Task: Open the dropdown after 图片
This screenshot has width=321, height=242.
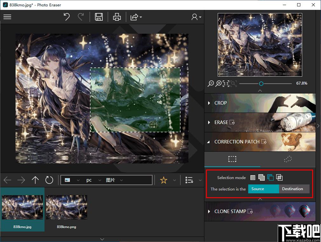Action: pyautogui.click(x=121, y=180)
